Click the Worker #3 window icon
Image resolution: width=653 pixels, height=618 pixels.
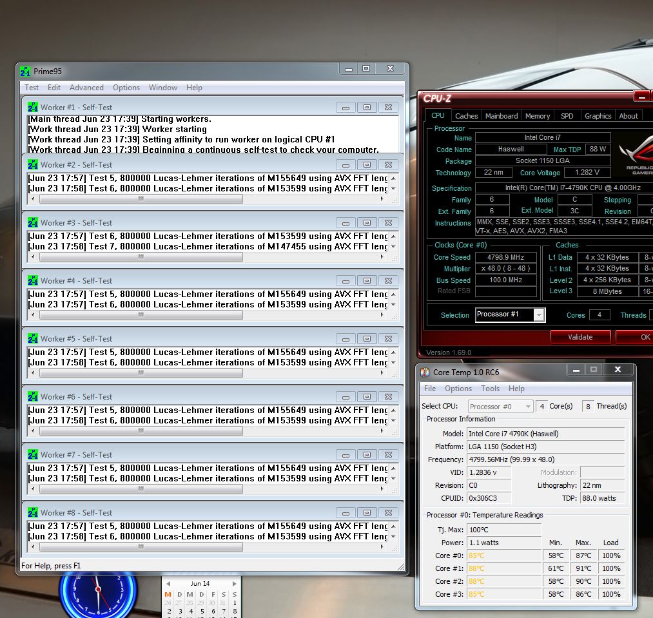click(x=32, y=223)
